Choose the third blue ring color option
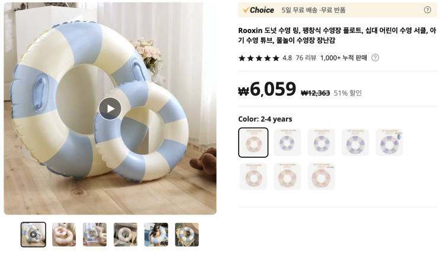The height and width of the screenshot is (253, 440). pos(322,142)
